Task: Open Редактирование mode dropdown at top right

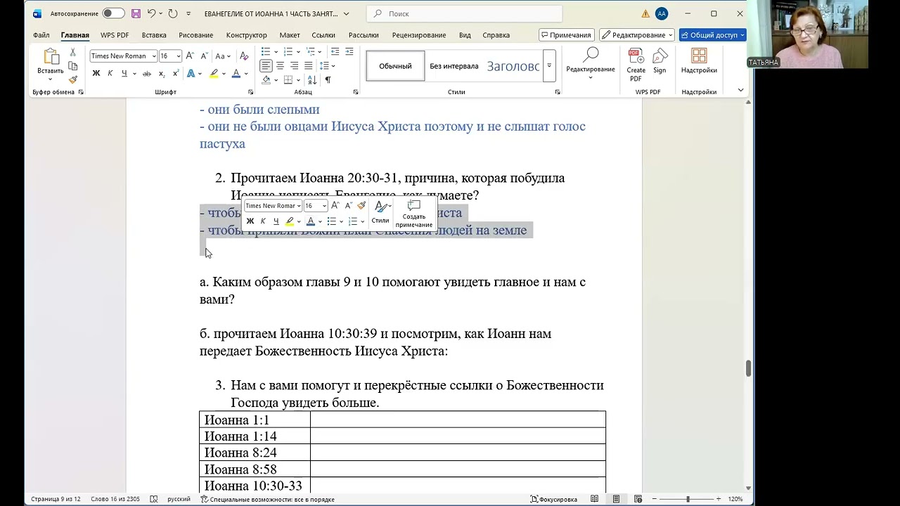Action: 637,35
